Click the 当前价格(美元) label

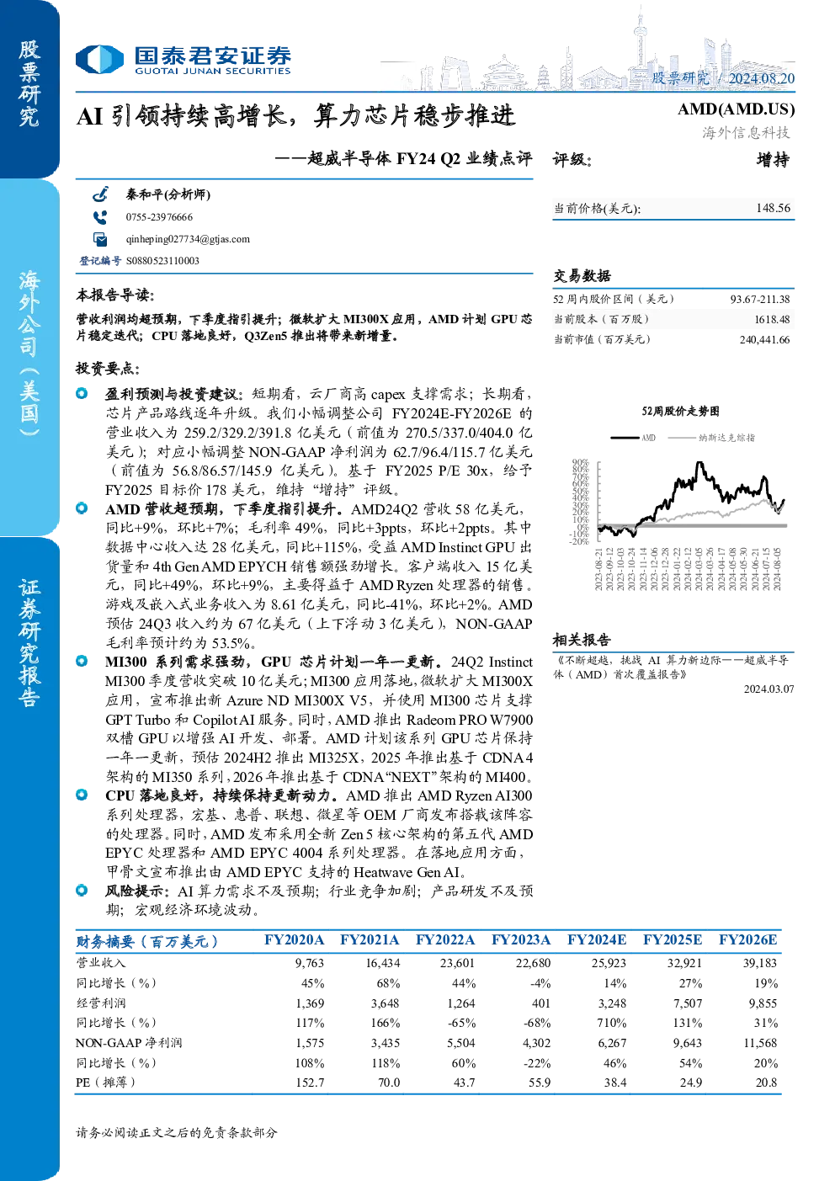pyautogui.click(x=597, y=209)
